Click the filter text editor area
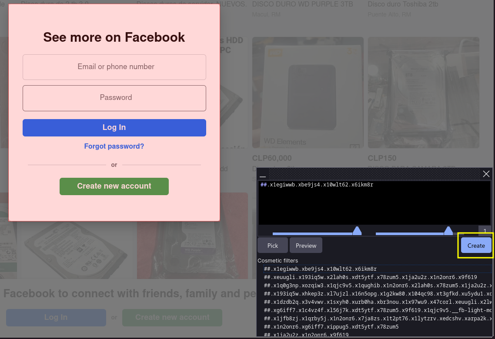Screen dimensions: 495x339 coord(375,203)
